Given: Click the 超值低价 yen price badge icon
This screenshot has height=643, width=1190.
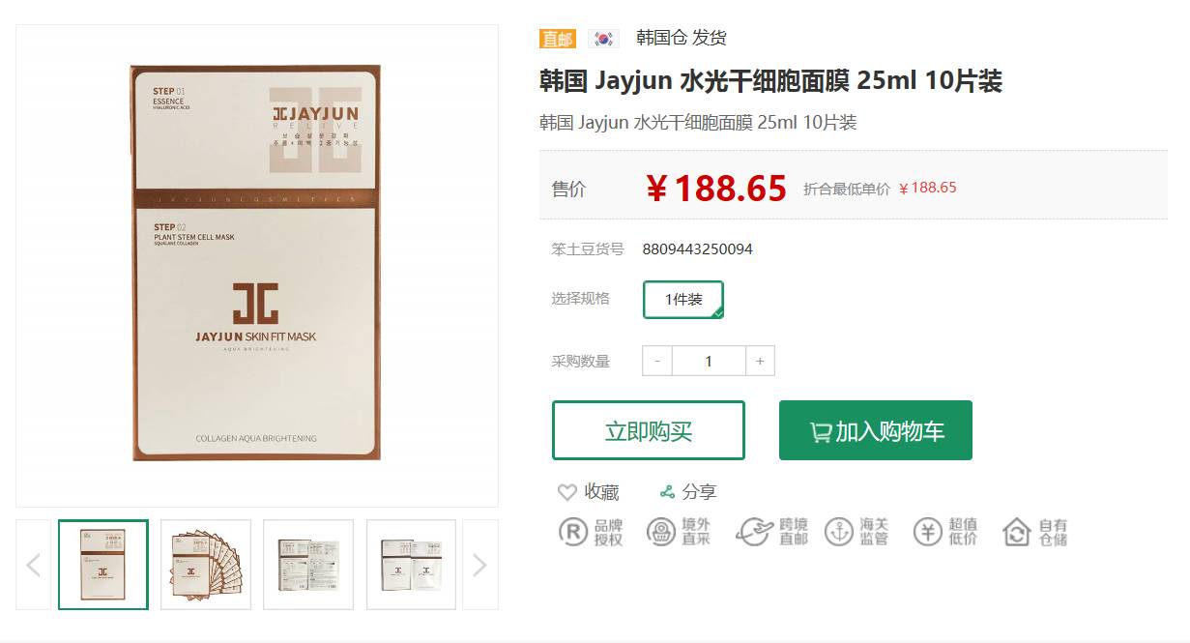Looking at the screenshot, I should pyautogui.click(x=928, y=532).
